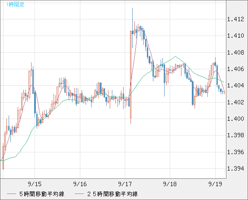Click the 1.406 price axis label
248x200 pixels.
(235, 69)
